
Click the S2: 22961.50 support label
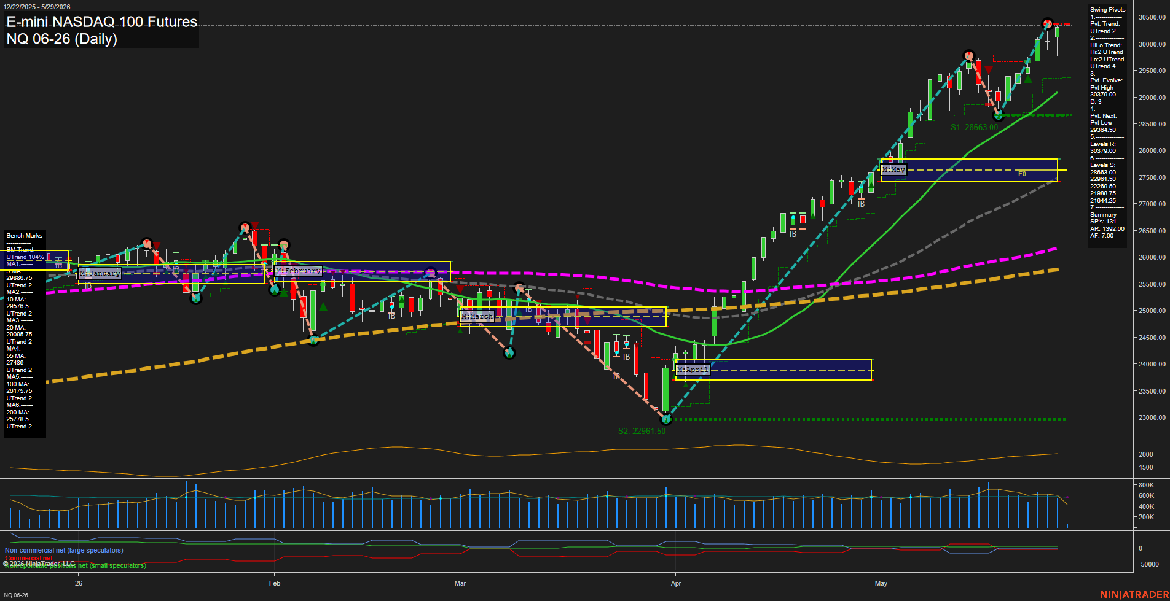pyautogui.click(x=642, y=431)
